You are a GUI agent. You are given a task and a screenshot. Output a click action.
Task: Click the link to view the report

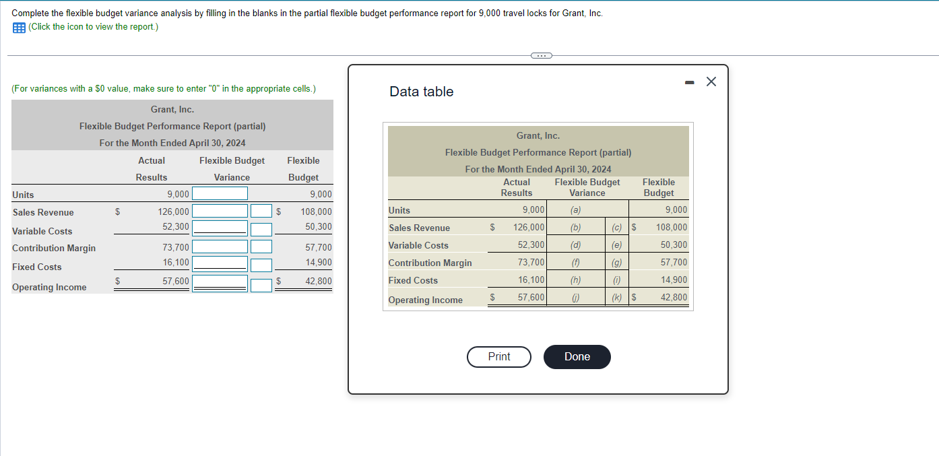coord(94,27)
